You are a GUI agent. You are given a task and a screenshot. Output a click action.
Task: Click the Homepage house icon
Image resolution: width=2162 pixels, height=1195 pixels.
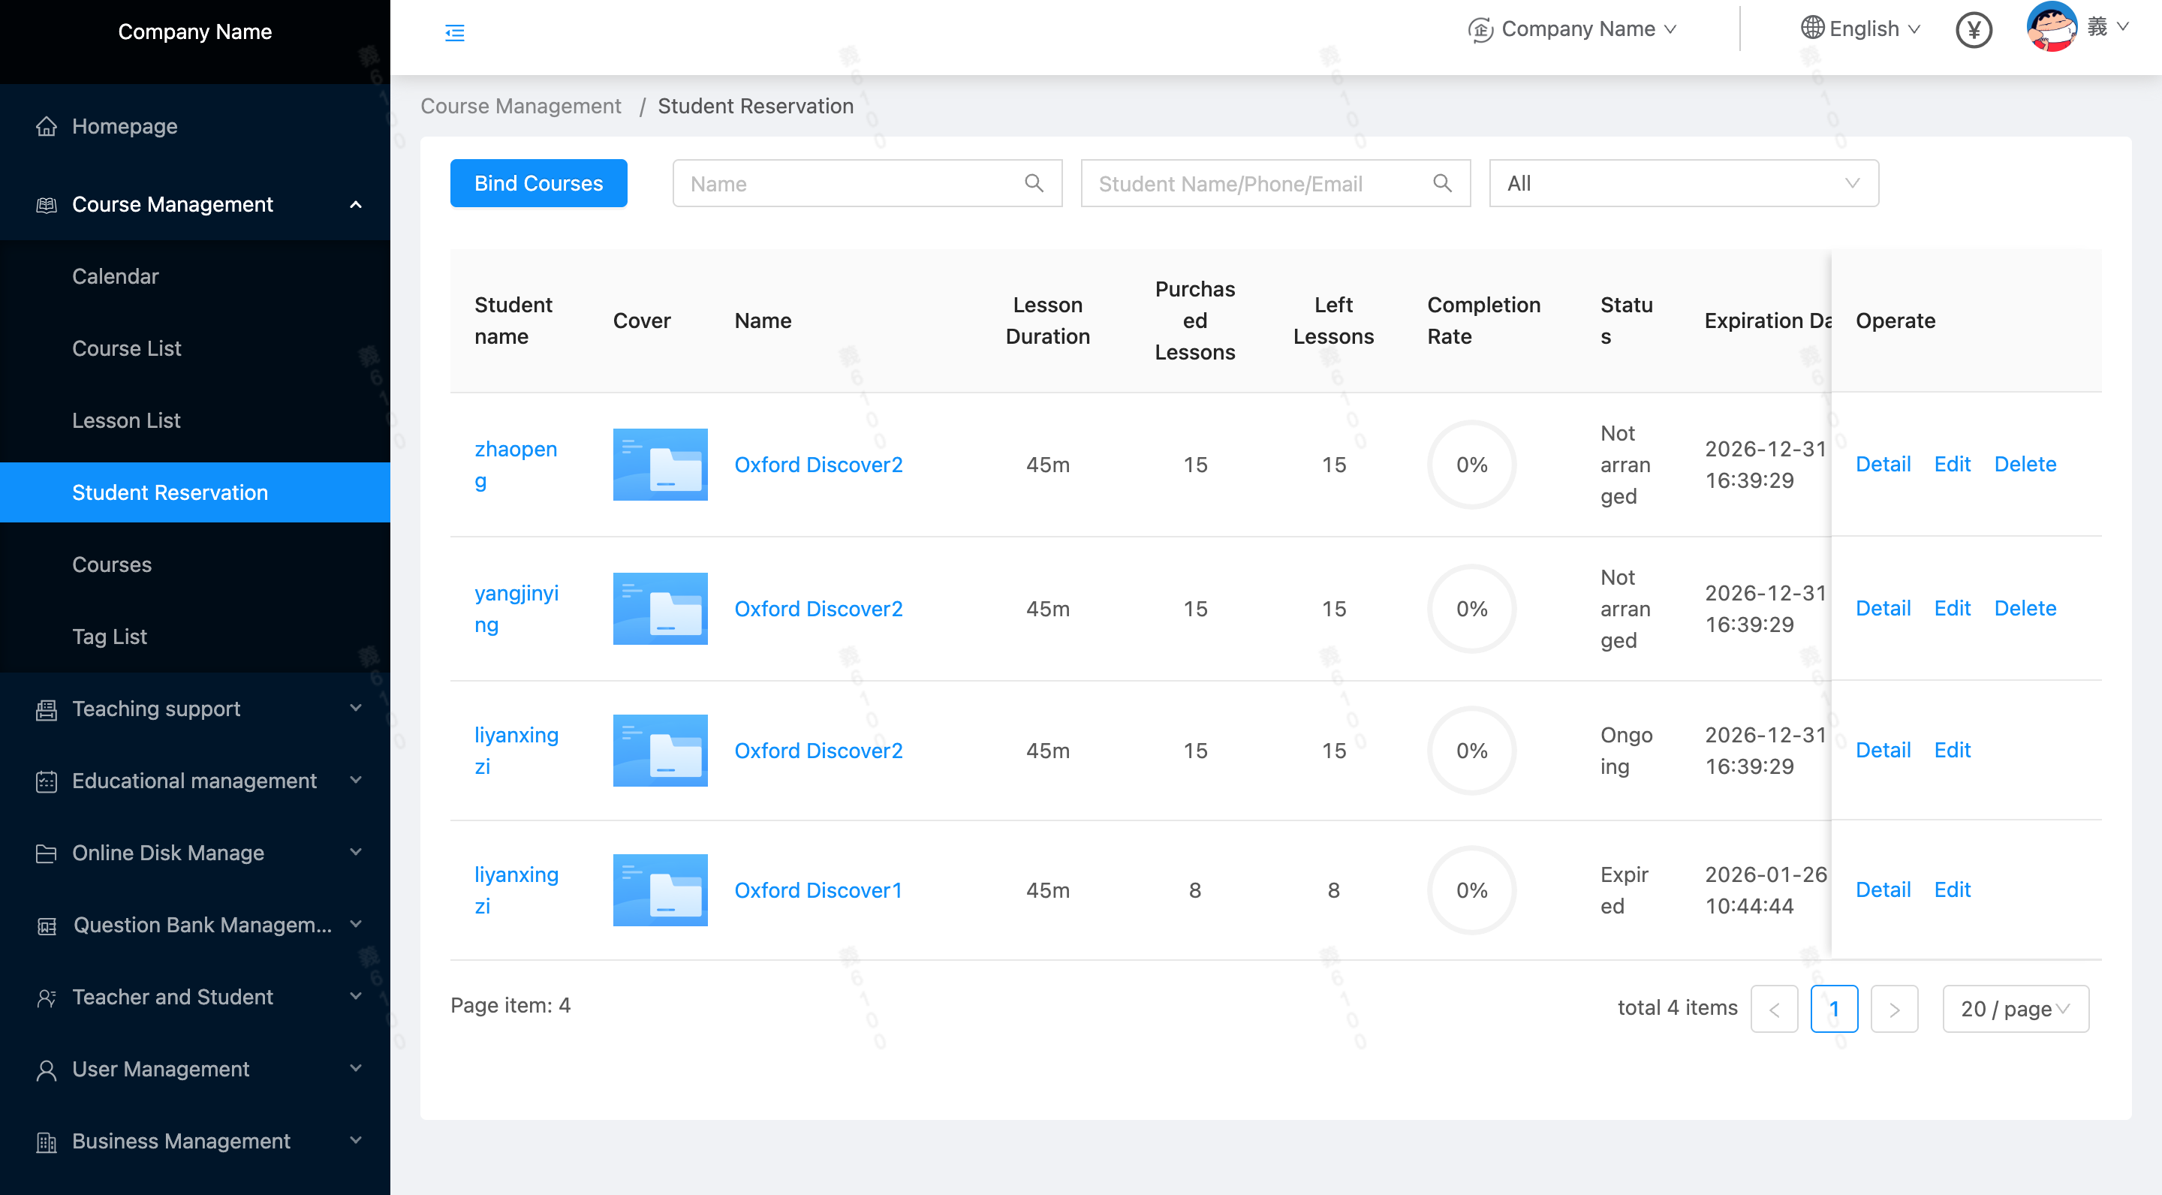46,126
